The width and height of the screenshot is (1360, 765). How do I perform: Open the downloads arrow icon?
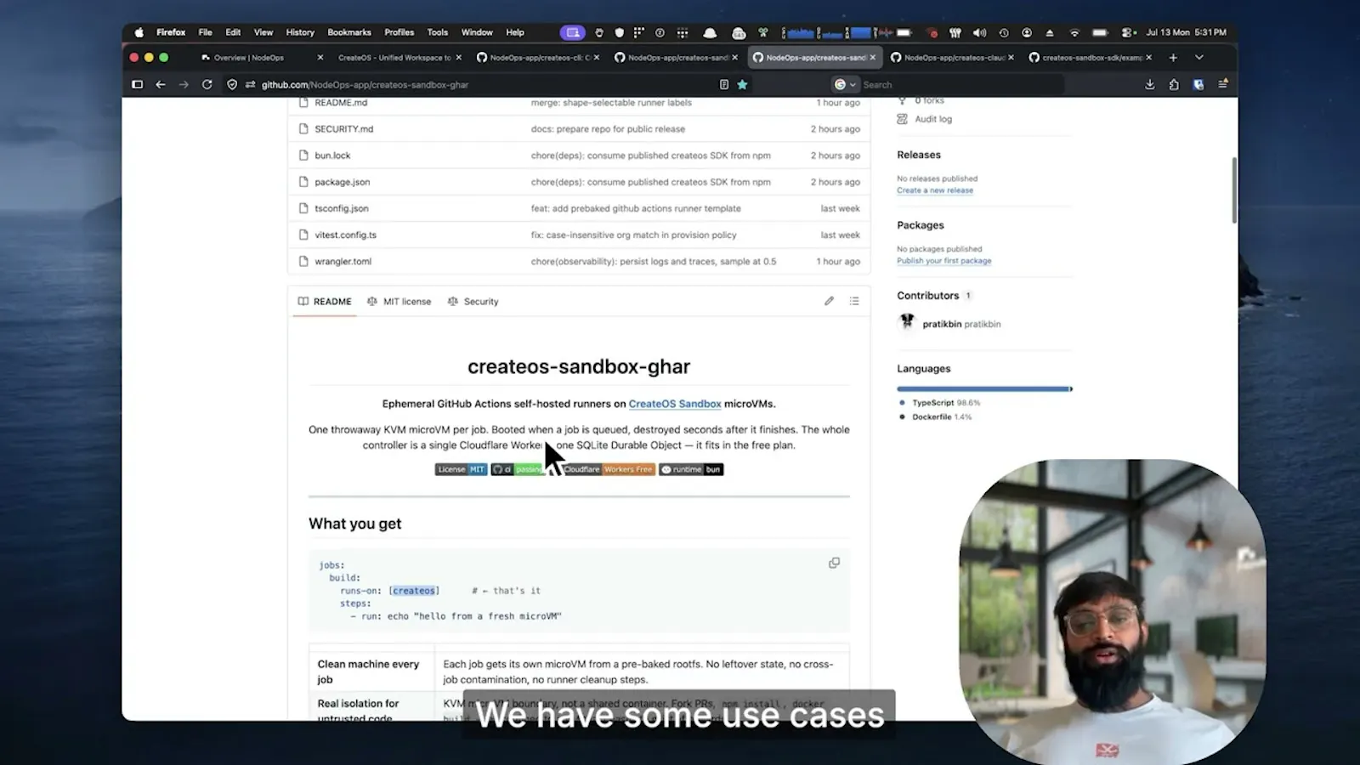(x=1150, y=84)
